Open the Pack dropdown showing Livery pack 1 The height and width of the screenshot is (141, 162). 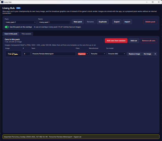pyautogui.click(x=21, y=22)
